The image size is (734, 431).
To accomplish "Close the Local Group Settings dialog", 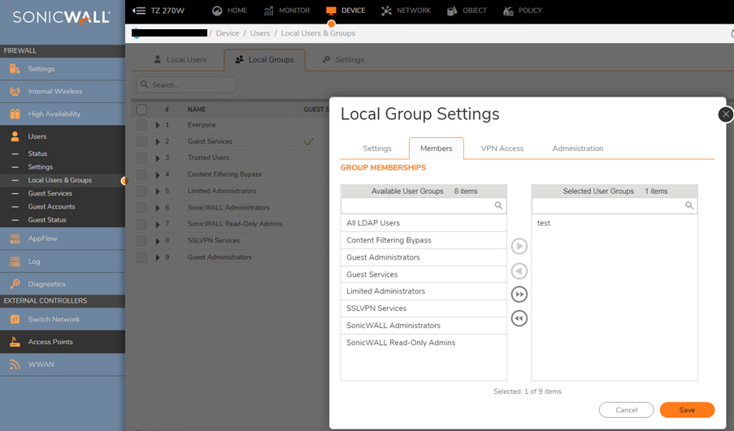I will pyautogui.click(x=726, y=114).
